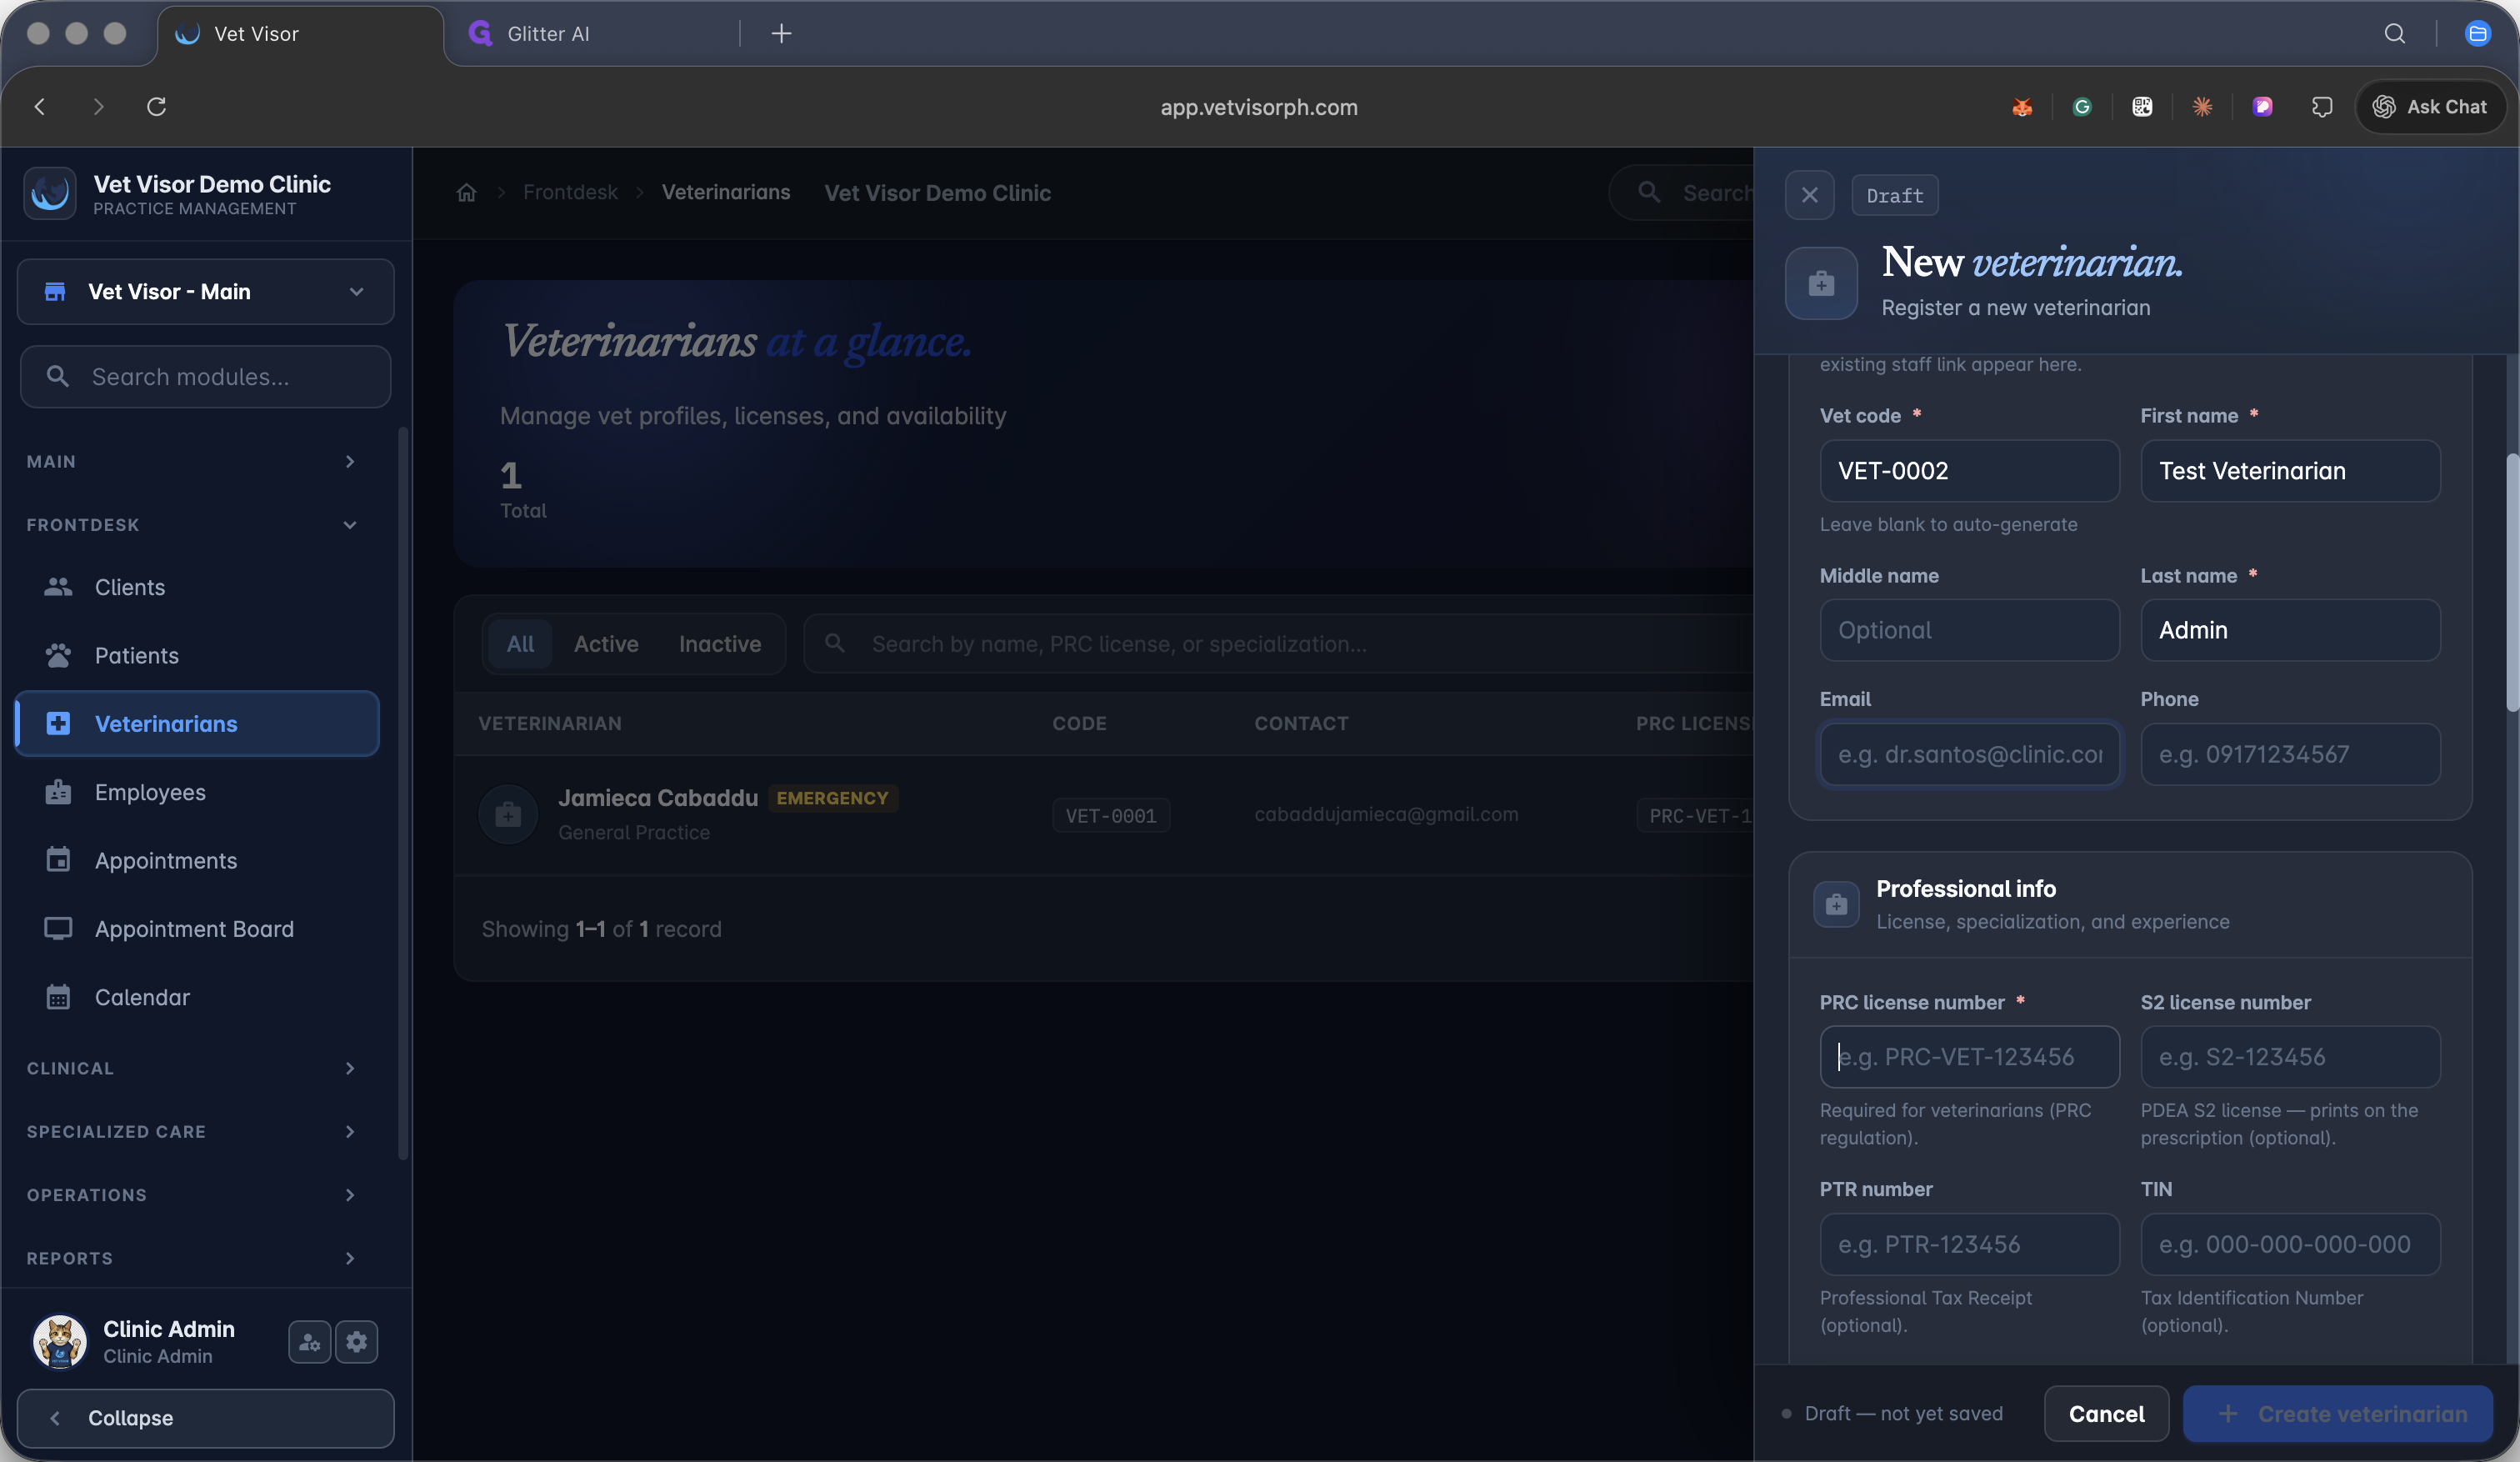2520x1462 pixels.
Task: Click the app.vetvisorph.com address bar
Action: [x=1259, y=107]
